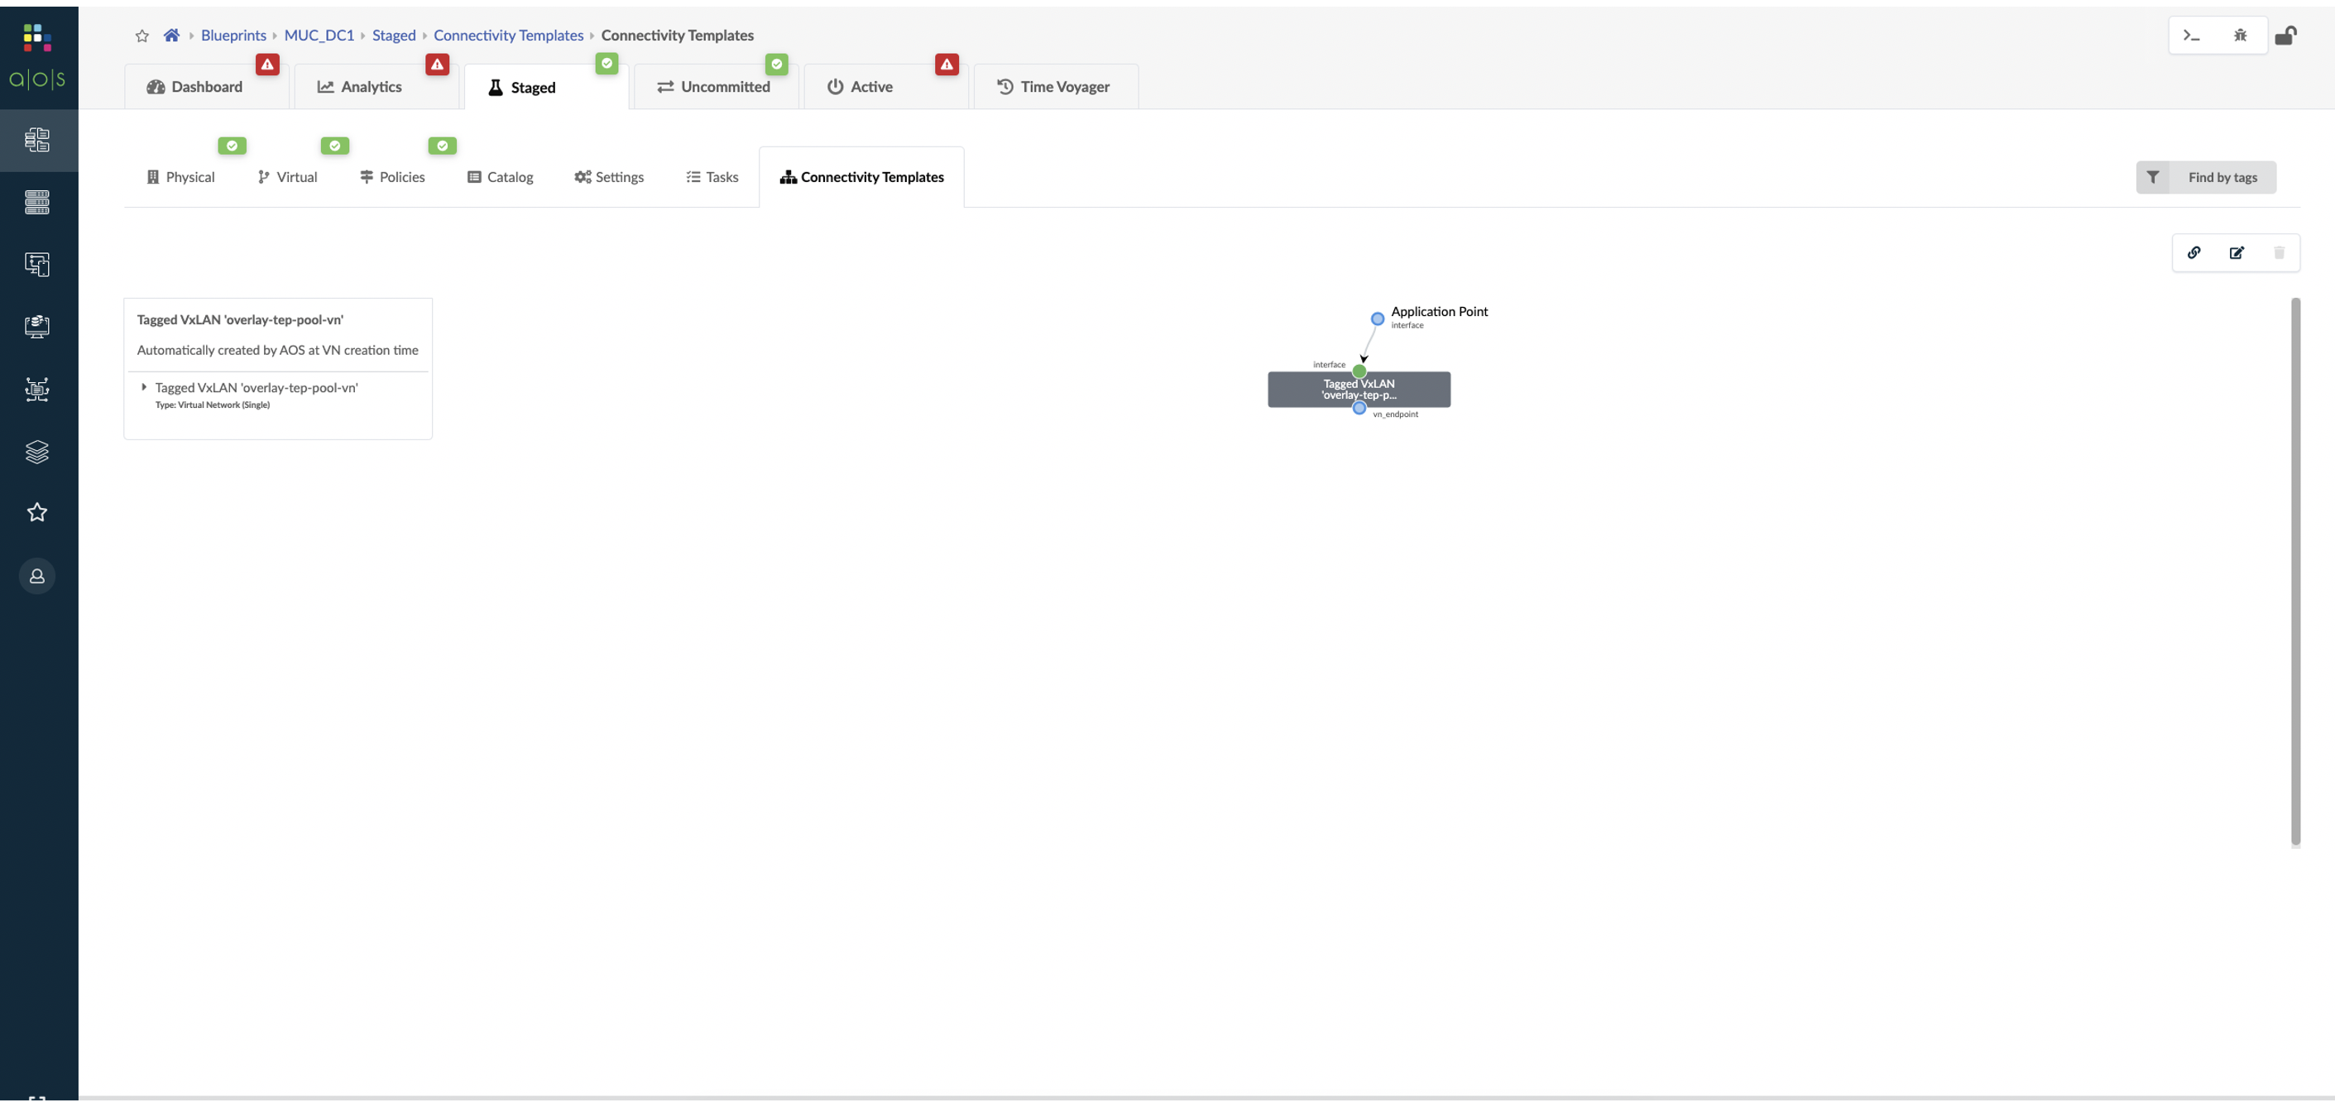Toggle the blueprint lock icon
The width and height of the screenshot is (2335, 1112).
(x=2285, y=36)
